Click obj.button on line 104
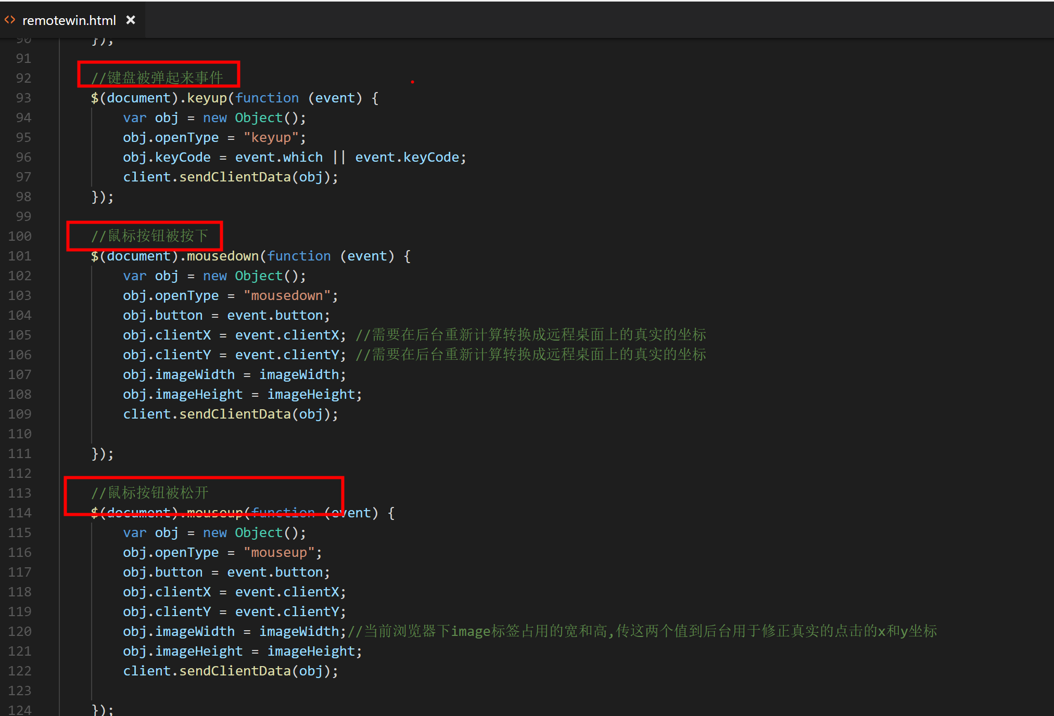 [x=163, y=315]
